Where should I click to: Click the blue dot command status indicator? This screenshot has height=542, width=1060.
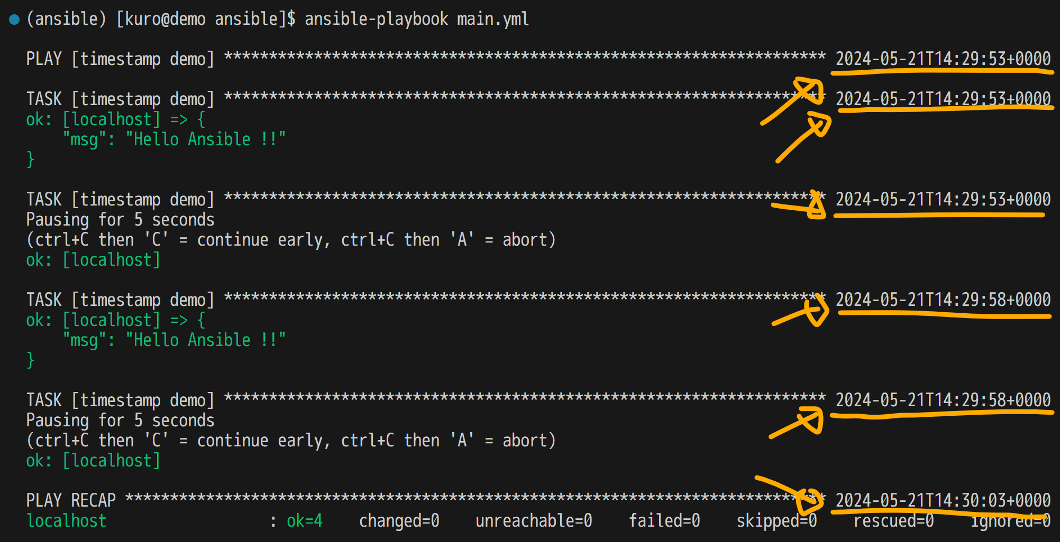pos(14,20)
